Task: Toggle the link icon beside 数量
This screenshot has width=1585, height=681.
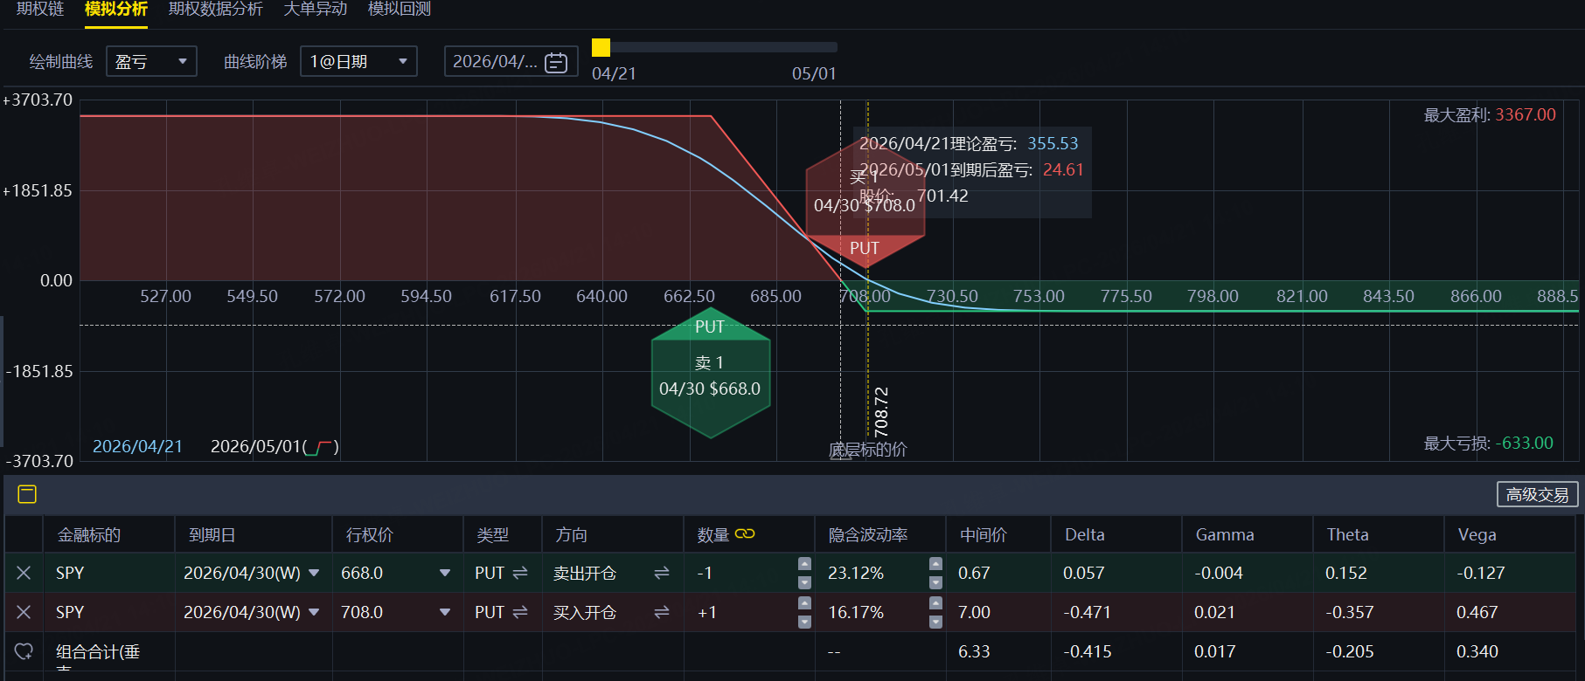Action: (745, 533)
